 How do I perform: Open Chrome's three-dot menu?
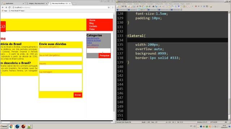point(113,7)
